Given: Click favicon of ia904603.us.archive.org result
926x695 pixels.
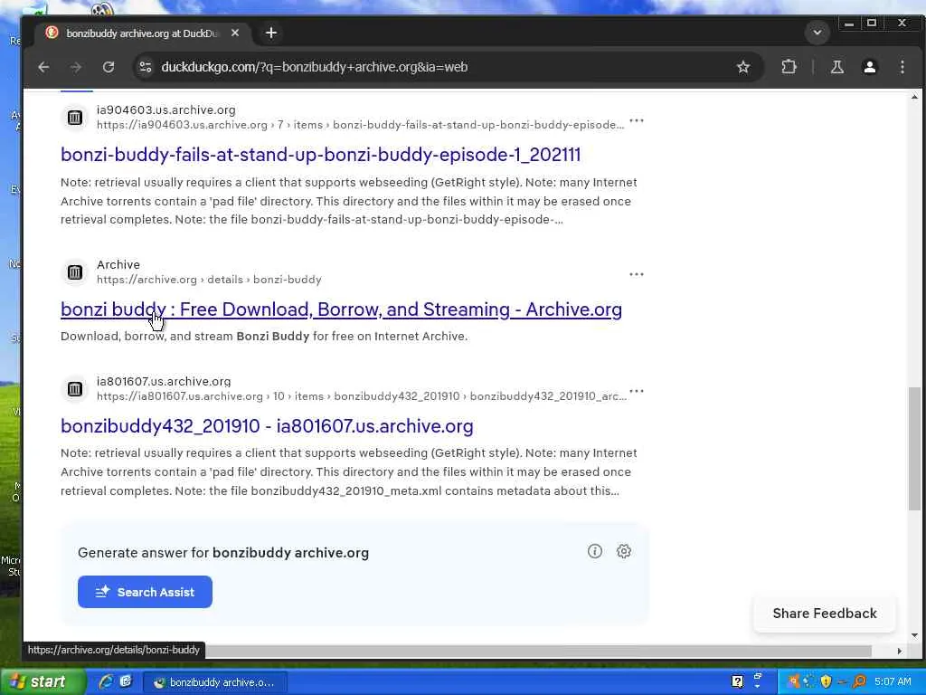Looking at the screenshot, I should click(75, 118).
